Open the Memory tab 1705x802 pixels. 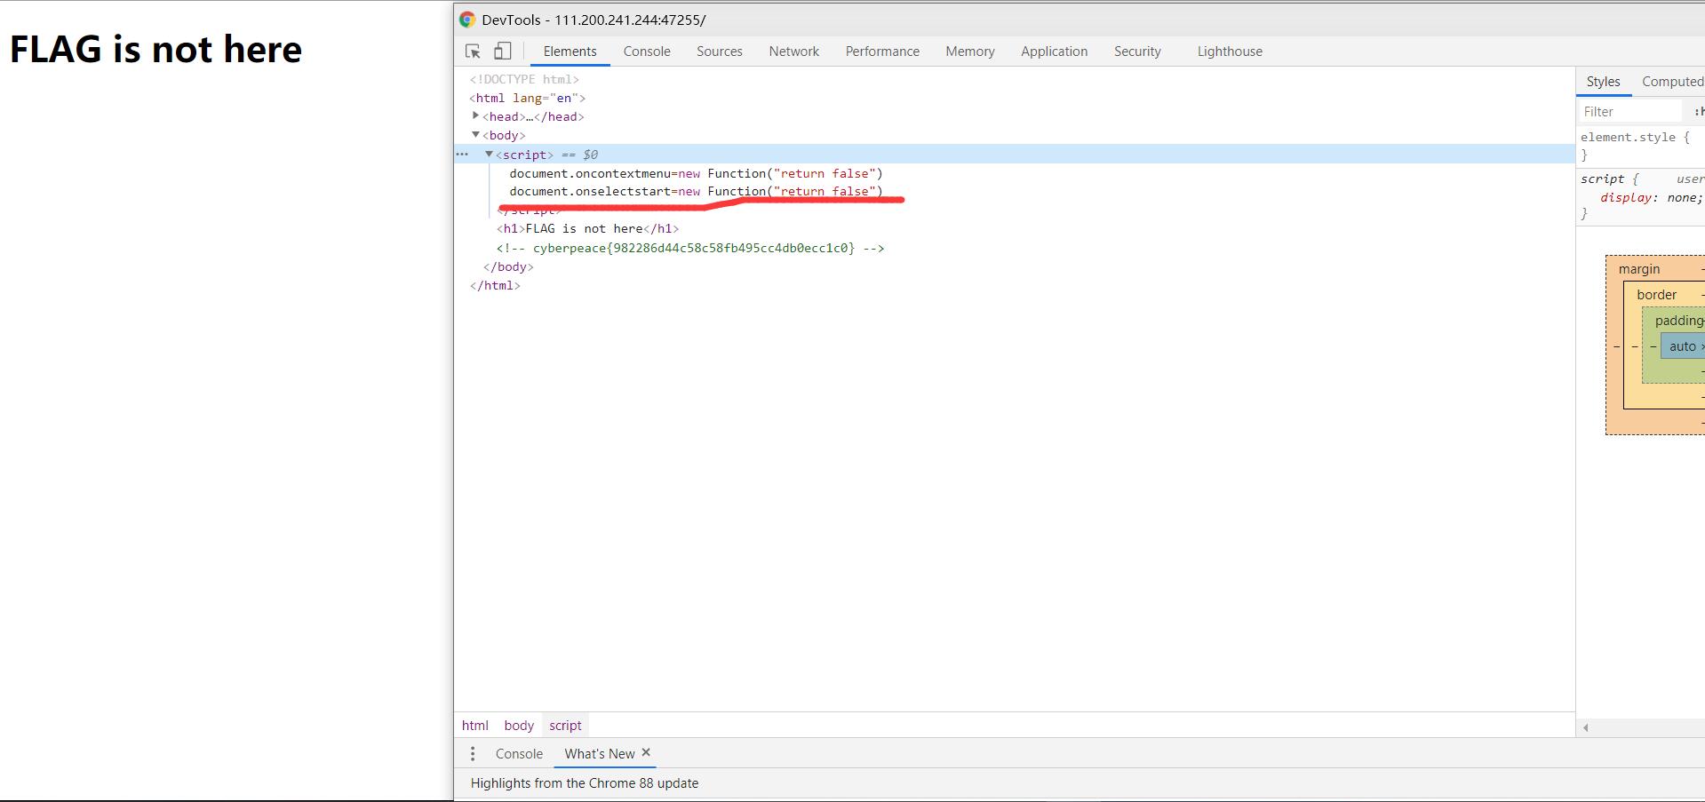[970, 52]
